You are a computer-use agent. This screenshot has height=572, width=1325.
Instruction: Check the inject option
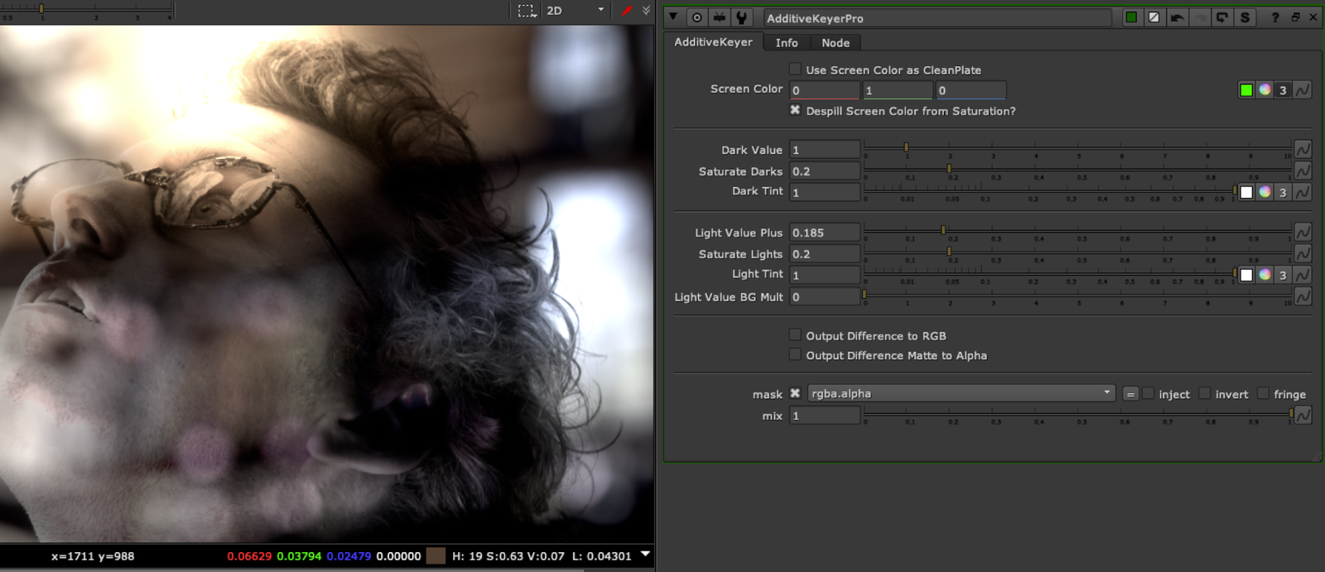[1149, 393]
